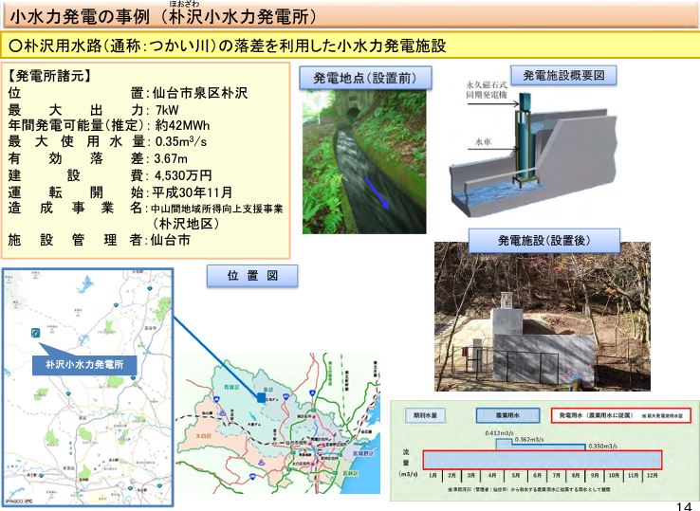Click the 9月 label on the chart axis
Screen dimensions: 700x511
tap(595, 476)
